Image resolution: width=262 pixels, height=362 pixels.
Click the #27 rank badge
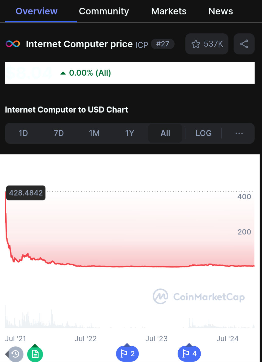pyautogui.click(x=163, y=44)
